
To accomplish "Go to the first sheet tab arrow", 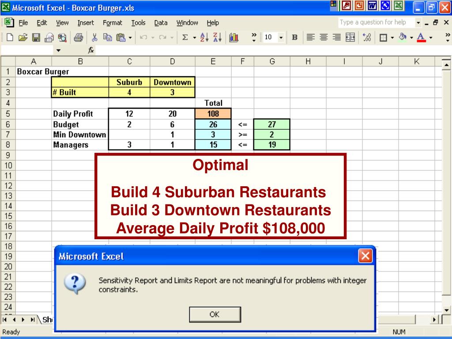I will 5,320.
